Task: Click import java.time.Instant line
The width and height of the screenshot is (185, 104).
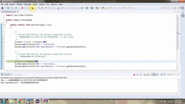Action: pyautogui.click(x=20, y=15)
